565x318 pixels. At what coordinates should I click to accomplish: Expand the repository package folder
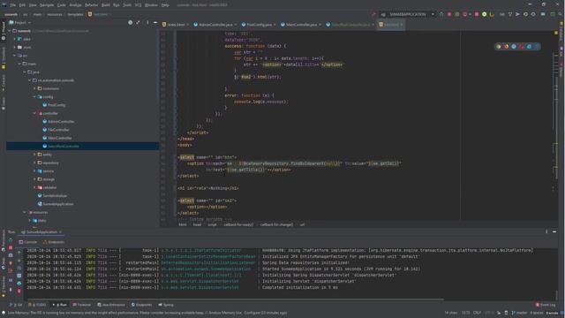click(x=34, y=163)
